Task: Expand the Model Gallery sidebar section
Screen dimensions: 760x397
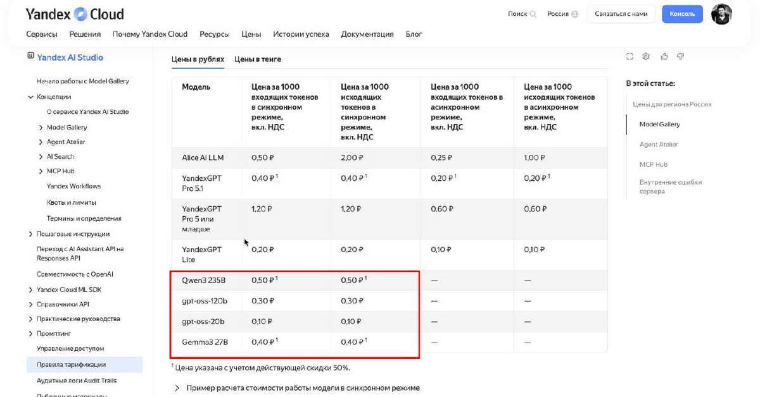Action: pos(41,127)
